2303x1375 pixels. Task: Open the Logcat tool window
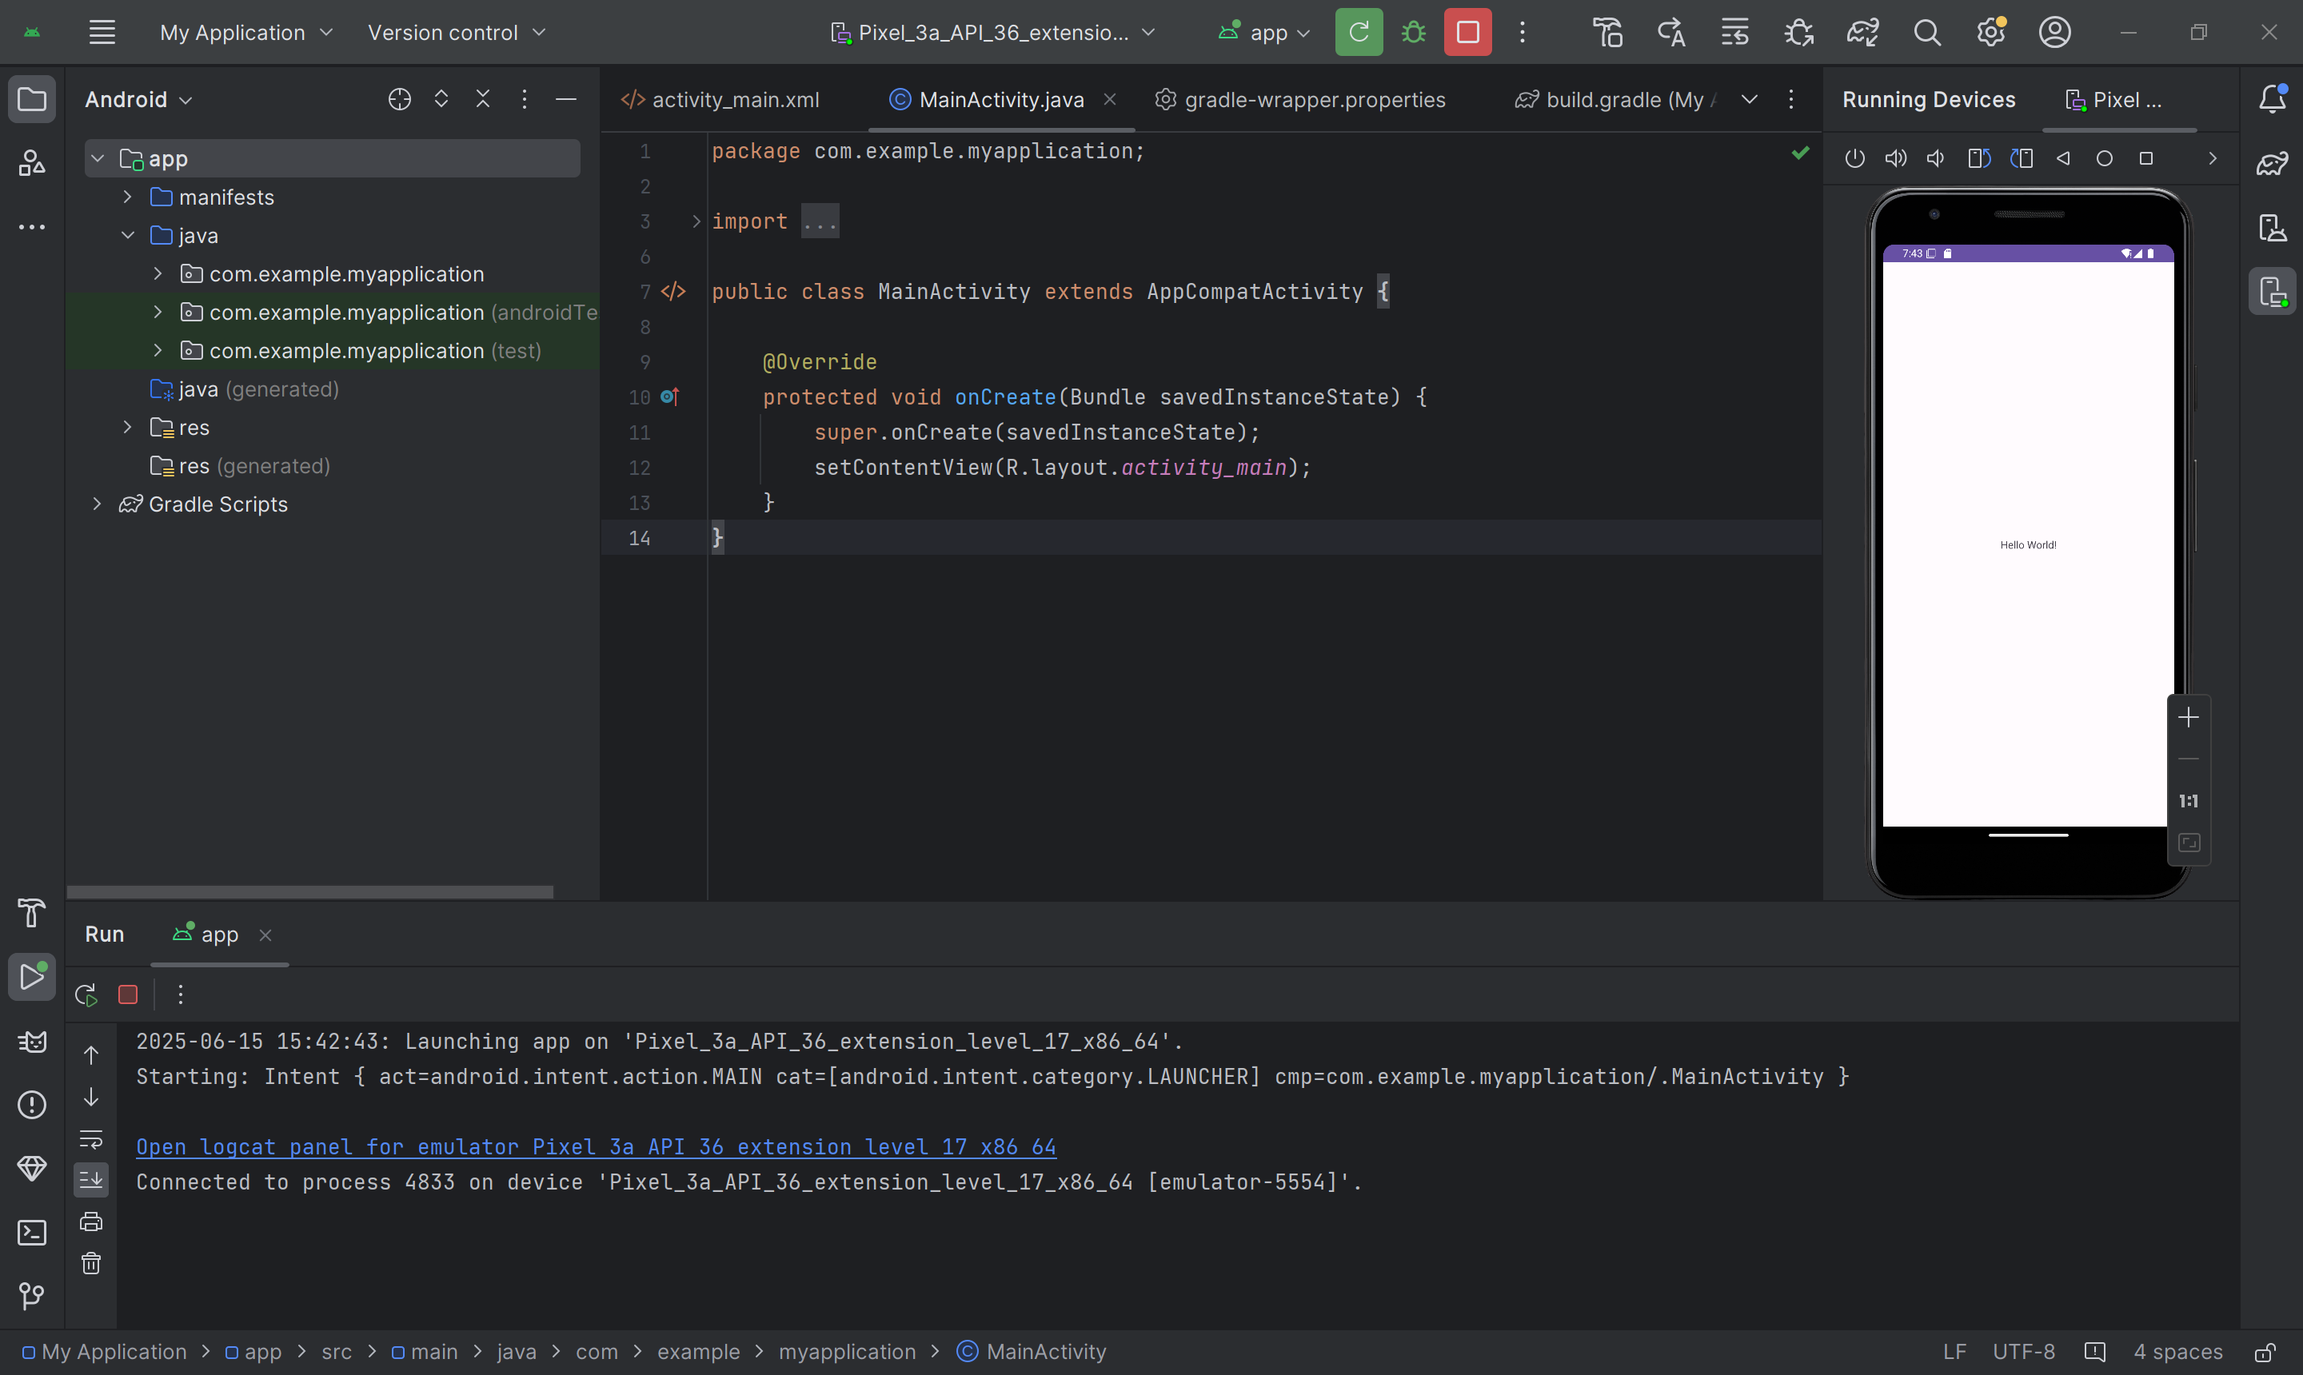pyautogui.click(x=31, y=1042)
